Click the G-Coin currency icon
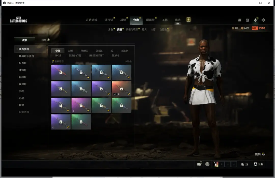This screenshot has width=275, height=178. tap(233, 28)
